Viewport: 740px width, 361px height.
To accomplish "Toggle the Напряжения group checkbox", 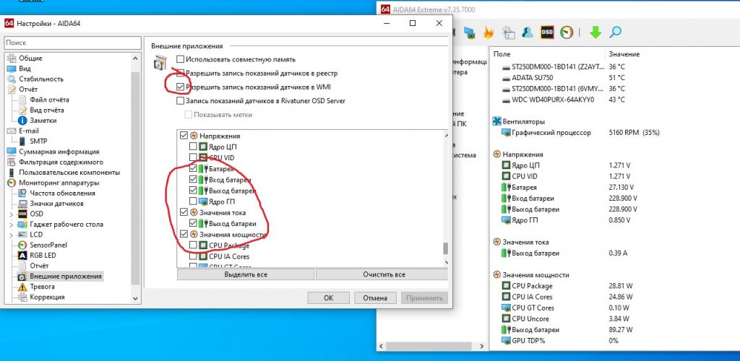I will [x=184, y=136].
